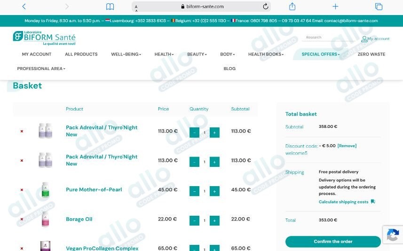The width and height of the screenshot is (403, 251).
Task: Remove Pure Mother-of-Pearl with red x
Action: pyautogui.click(x=22, y=190)
